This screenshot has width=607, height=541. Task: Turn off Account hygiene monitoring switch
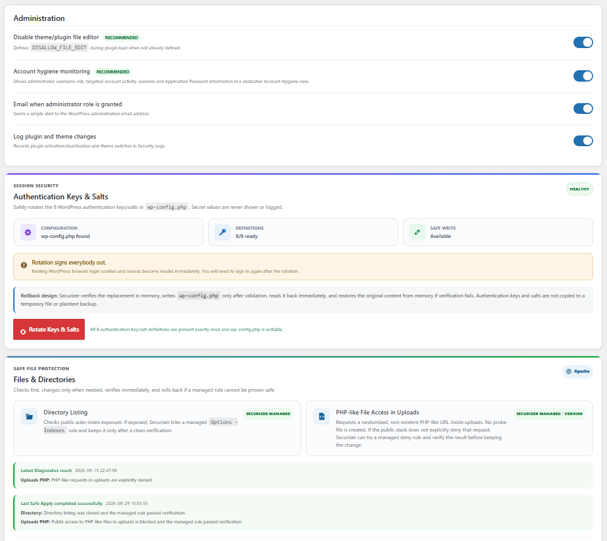pos(583,76)
